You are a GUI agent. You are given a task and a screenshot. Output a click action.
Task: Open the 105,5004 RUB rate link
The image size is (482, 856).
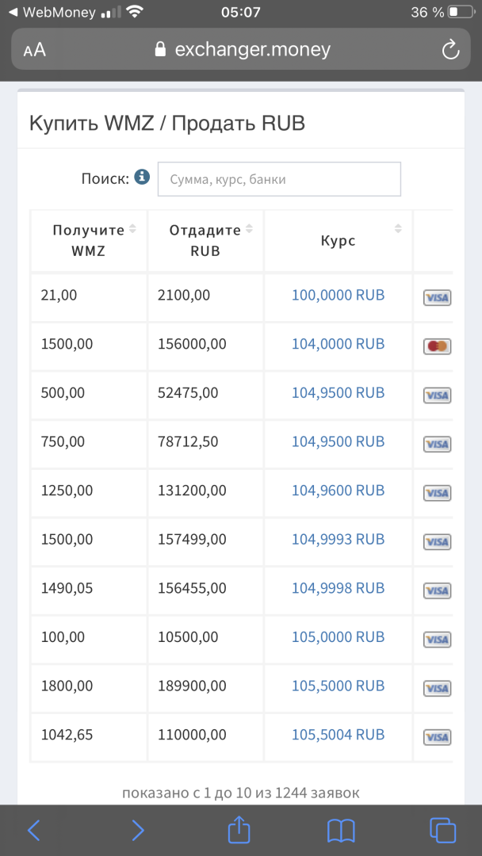(x=338, y=734)
